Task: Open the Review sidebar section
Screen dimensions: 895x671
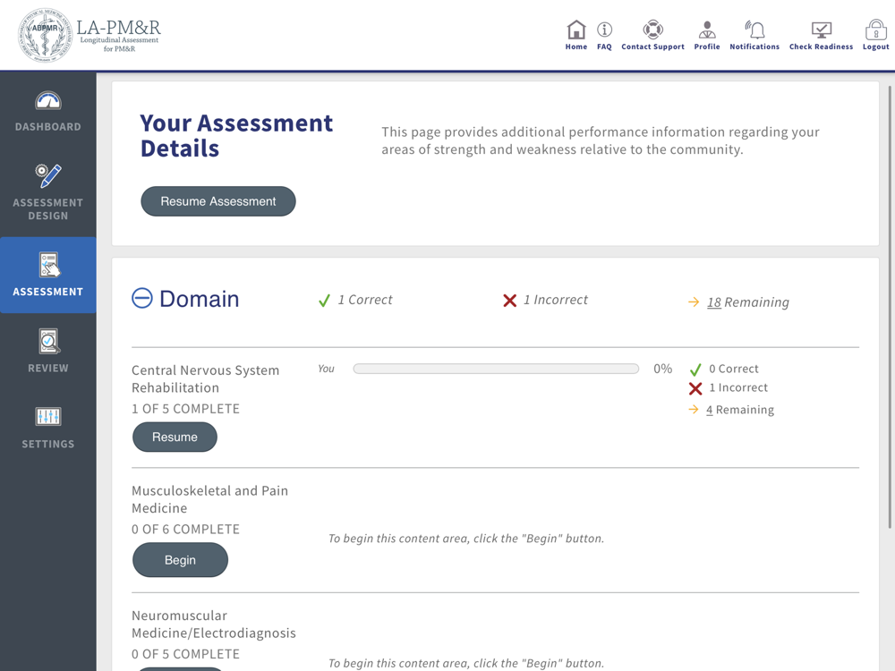Action: [48, 351]
